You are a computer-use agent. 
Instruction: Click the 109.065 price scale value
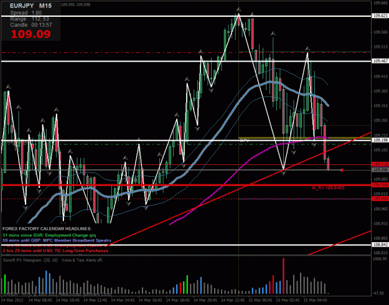tap(380, 179)
